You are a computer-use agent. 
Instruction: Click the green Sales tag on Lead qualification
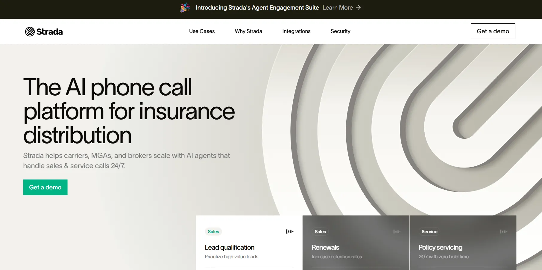[213, 231]
